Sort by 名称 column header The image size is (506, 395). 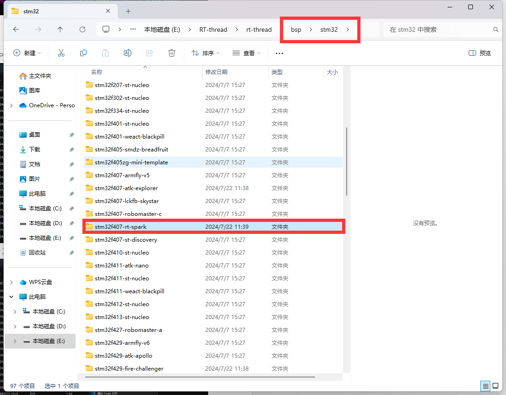(97, 72)
